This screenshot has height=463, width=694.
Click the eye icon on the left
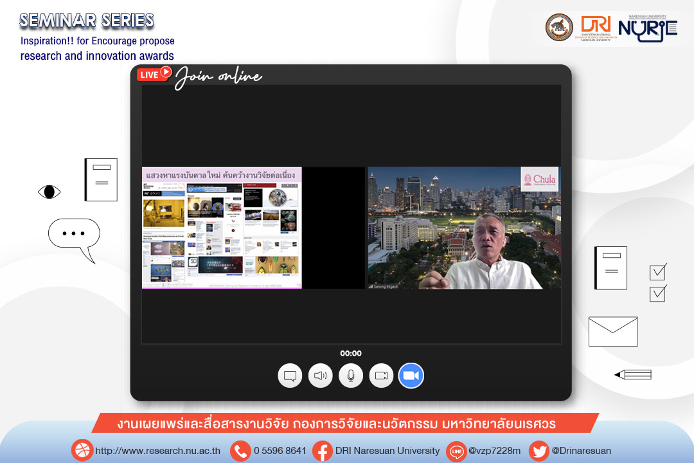49,192
